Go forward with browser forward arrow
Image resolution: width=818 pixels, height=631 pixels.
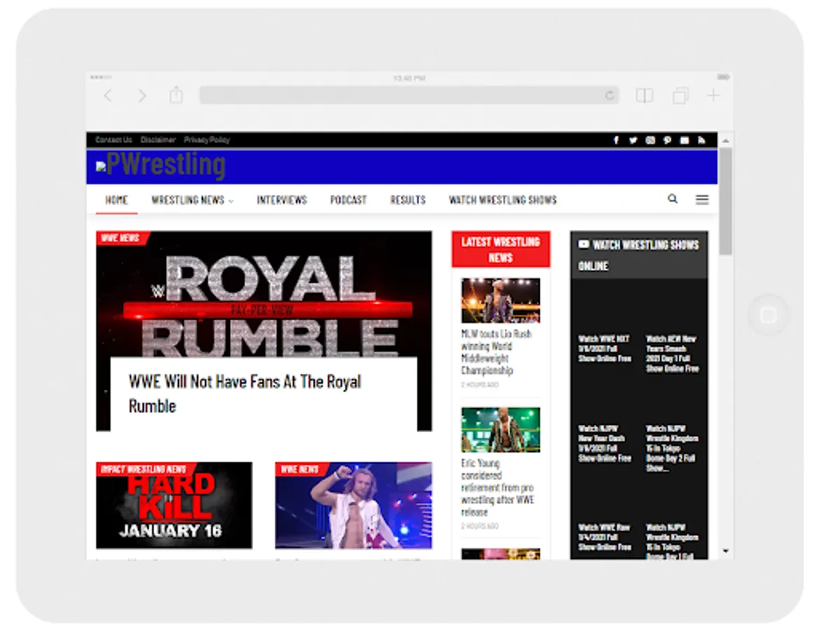click(142, 95)
